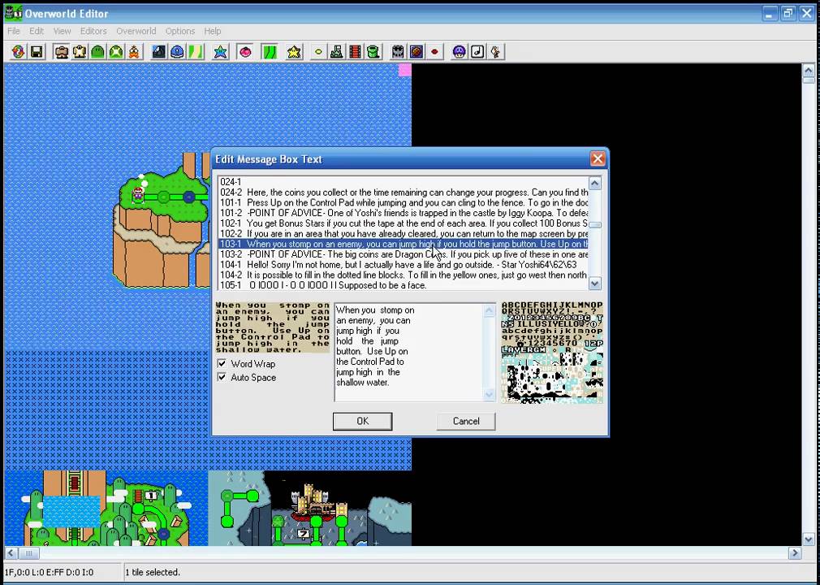The width and height of the screenshot is (820, 585).
Task: Click the reload arrows icon in toolbar
Action: [x=19, y=52]
